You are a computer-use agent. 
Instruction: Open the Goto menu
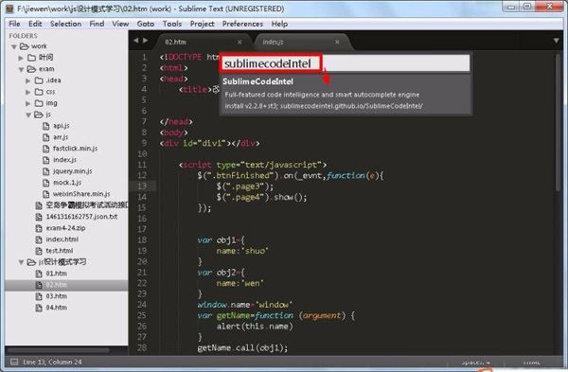[146, 24]
